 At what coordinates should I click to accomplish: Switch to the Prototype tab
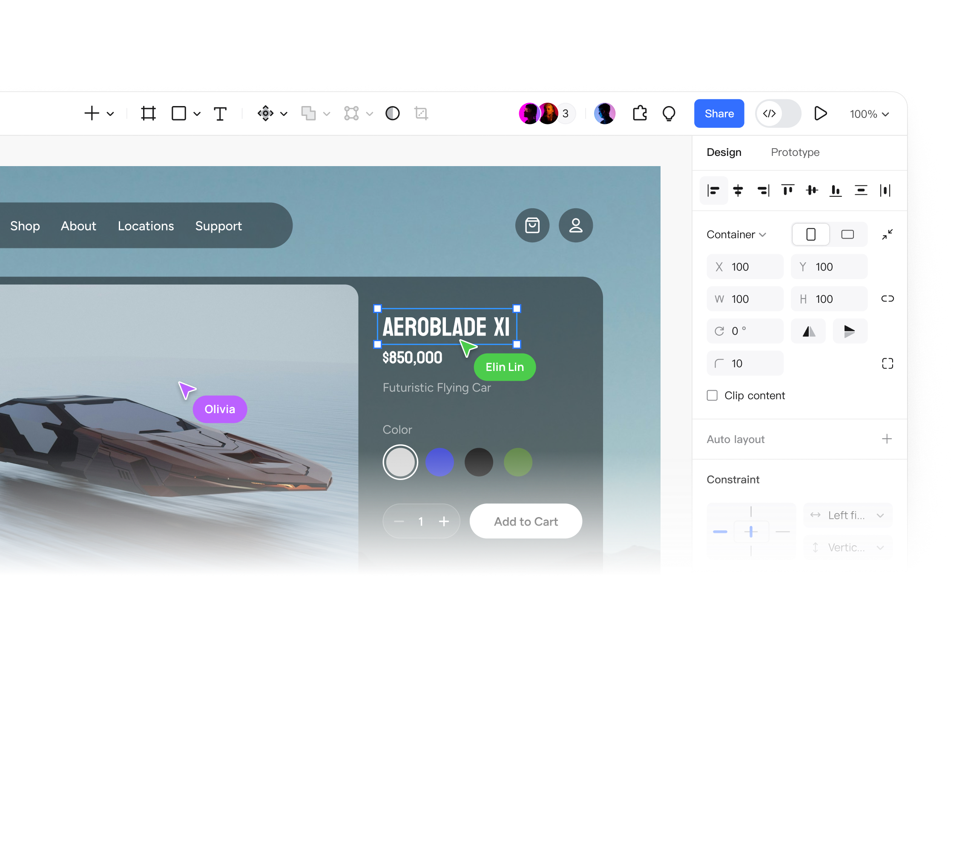pyautogui.click(x=795, y=152)
